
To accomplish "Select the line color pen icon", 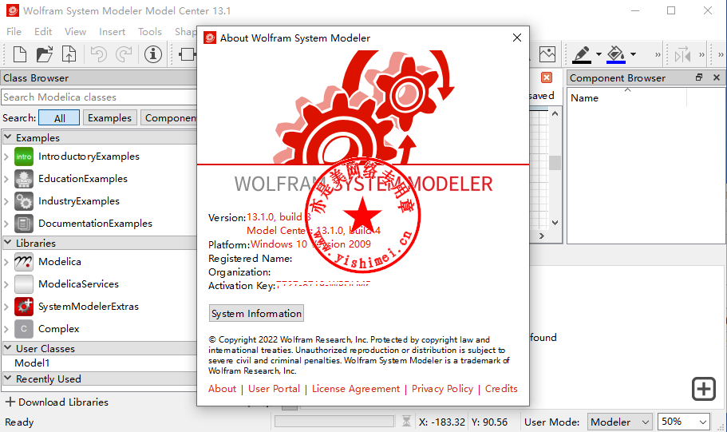I will (582, 54).
